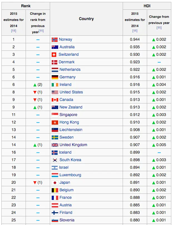Follow the New Zealand link
173x225 pixels.
tap(71, 107)
